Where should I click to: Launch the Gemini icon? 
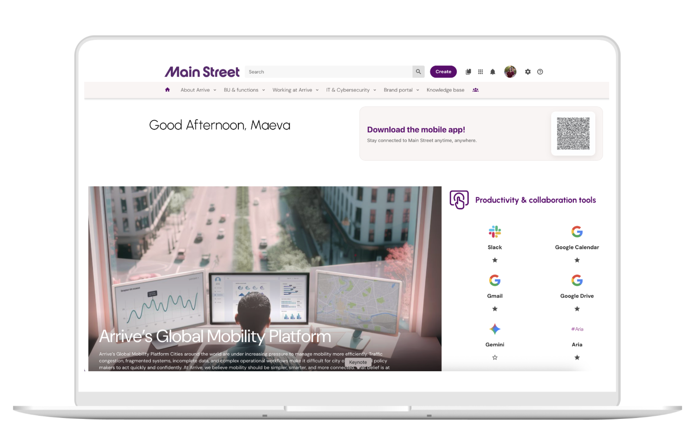(x=495, y=329)
